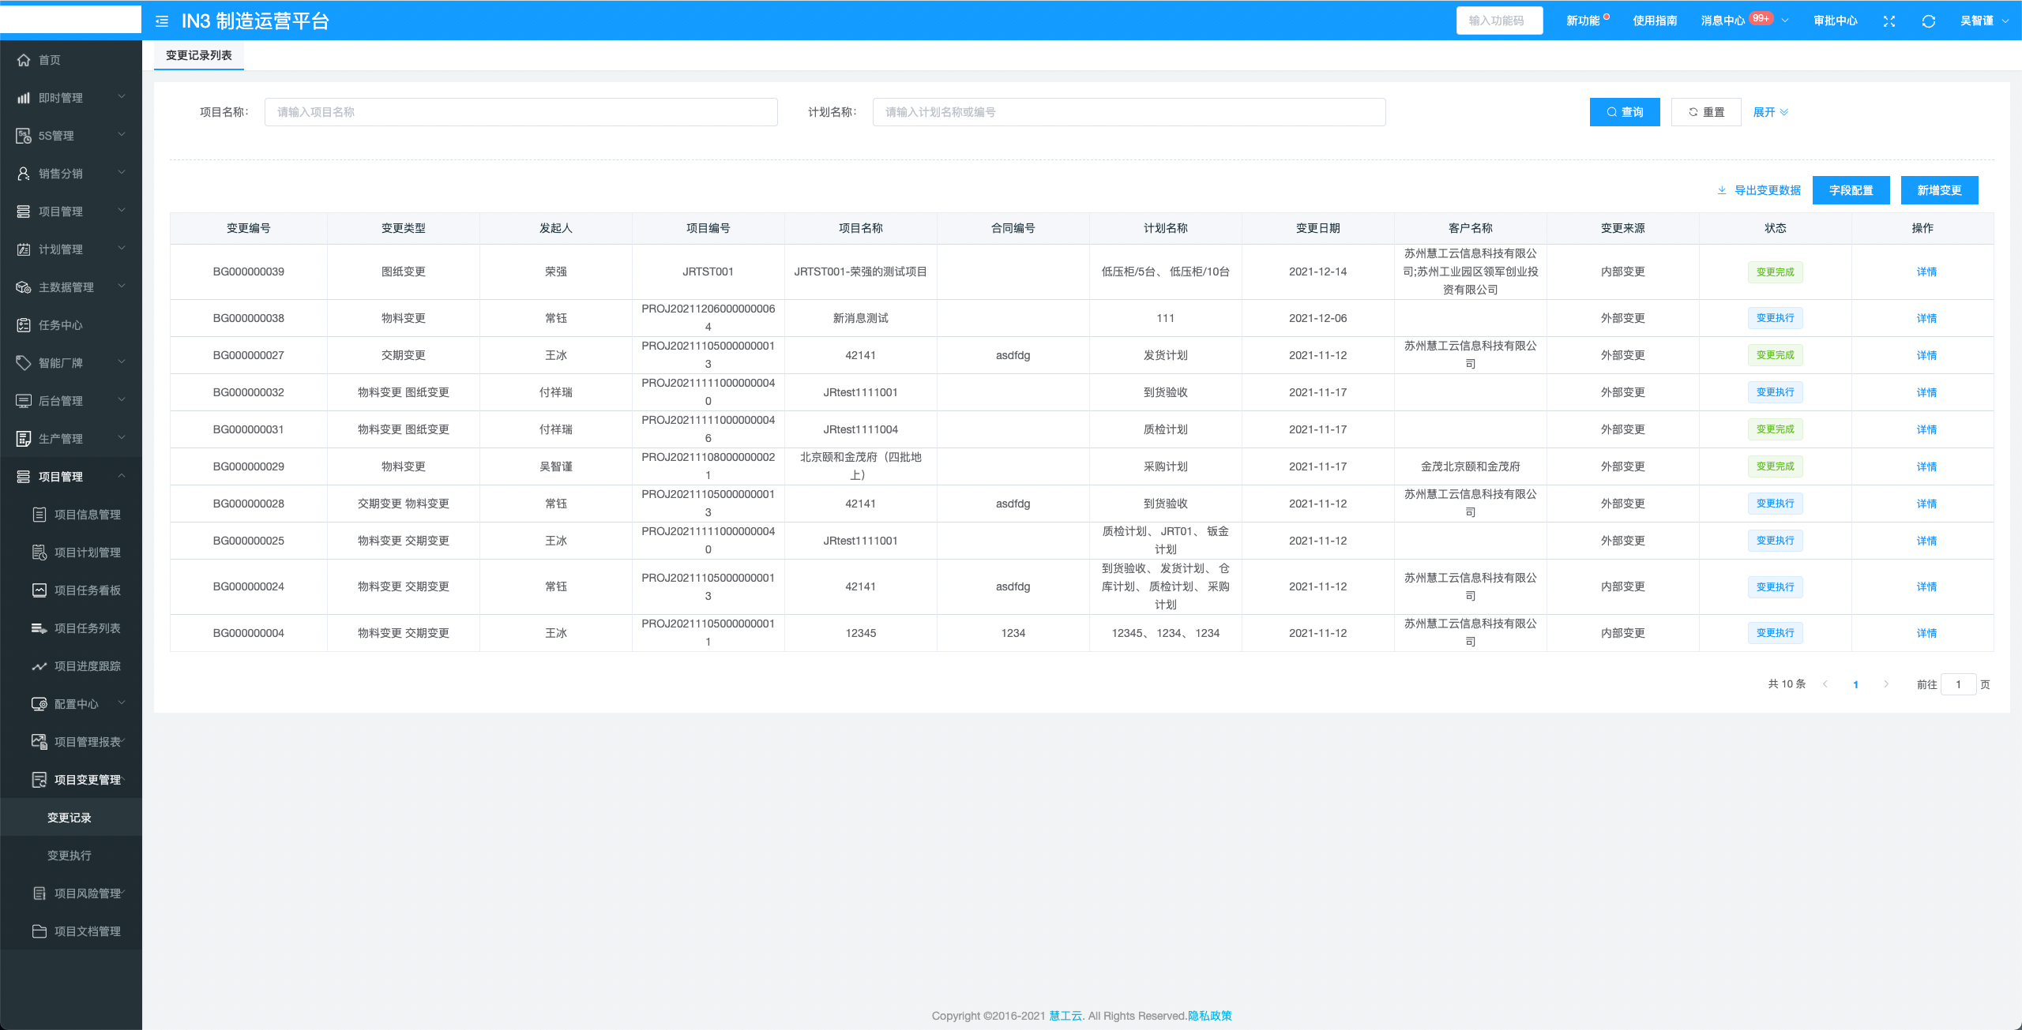Screen dimensions: 2022x1030
Task: Click the 智能厂牌 tag icon
Action: click(x=24, y=363)
